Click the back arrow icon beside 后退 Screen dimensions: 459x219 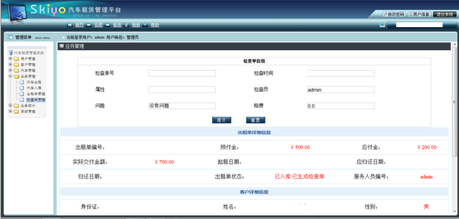point(88,25)
